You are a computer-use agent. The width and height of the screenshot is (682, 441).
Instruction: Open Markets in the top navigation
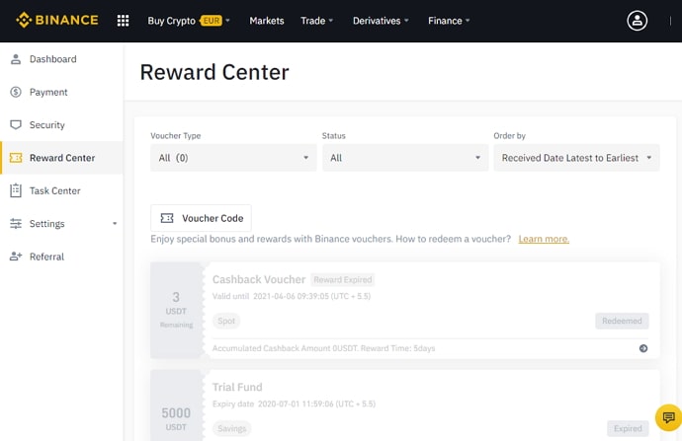(267, 21)
